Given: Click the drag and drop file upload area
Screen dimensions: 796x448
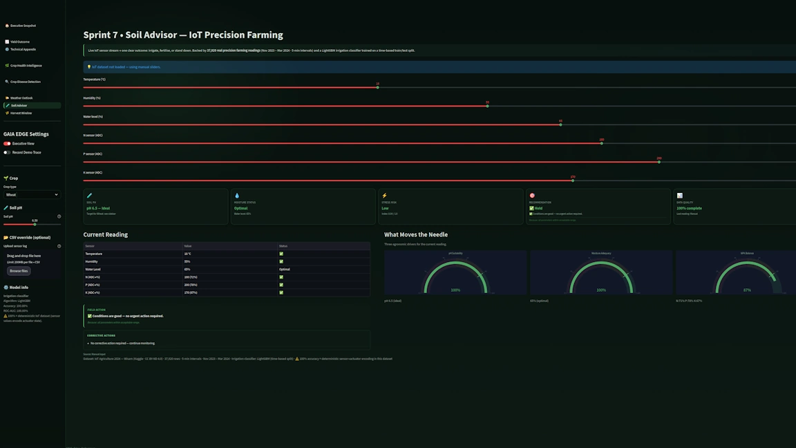Looking at the screenshot, I should pyautogui.click(x=31, y=259).
